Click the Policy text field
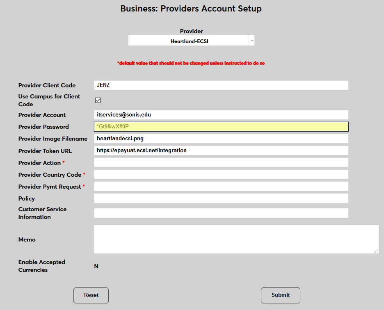 pos(221,198)
